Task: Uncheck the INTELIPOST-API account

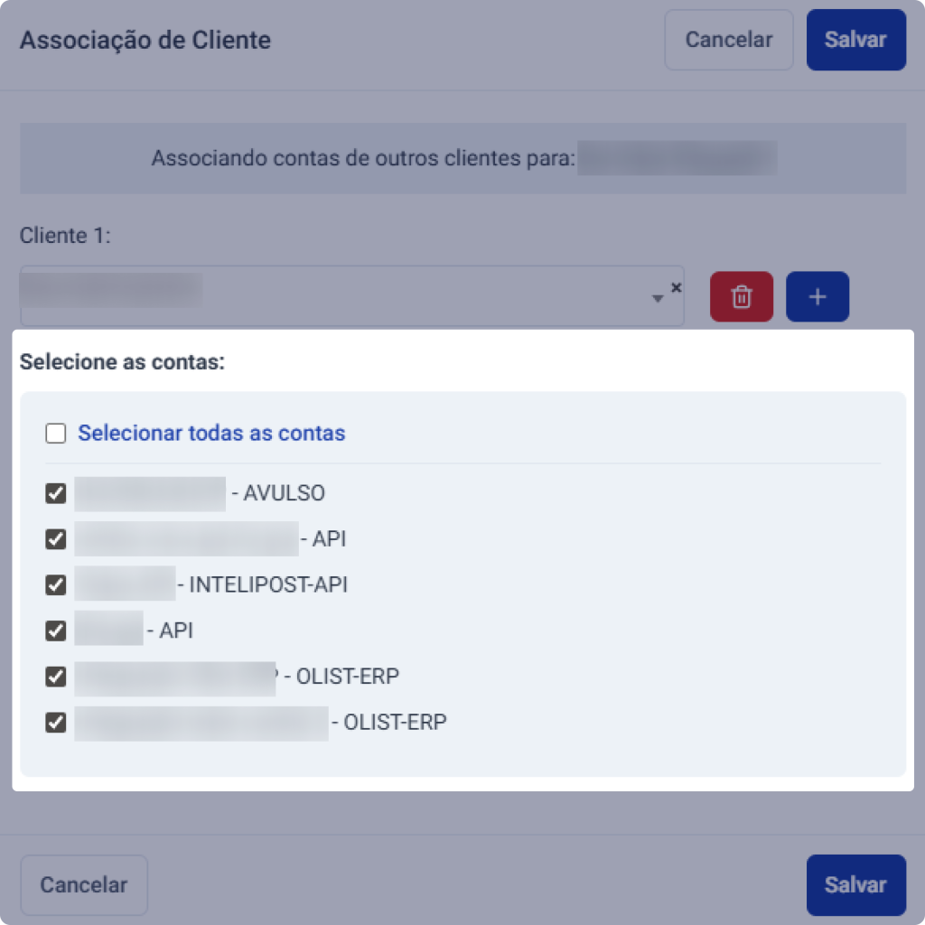Action: coord(55,584)
